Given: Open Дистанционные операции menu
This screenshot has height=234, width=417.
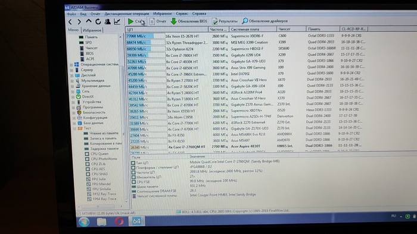Looking at the screenshot, I should (x=126, y=14).
